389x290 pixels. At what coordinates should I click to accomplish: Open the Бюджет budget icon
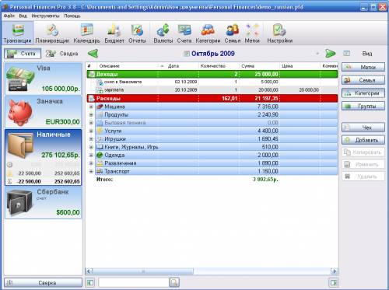click(x=114, y=33)
